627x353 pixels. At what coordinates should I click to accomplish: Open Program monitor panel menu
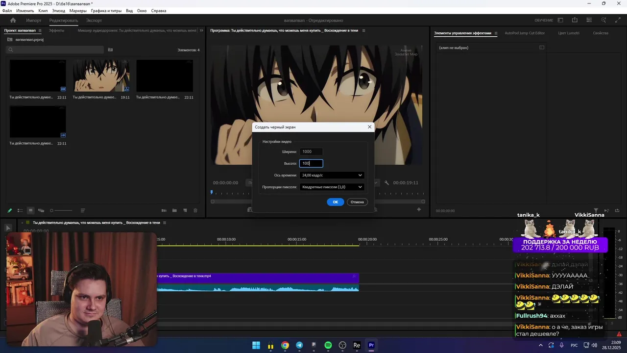tap(363, 30)
